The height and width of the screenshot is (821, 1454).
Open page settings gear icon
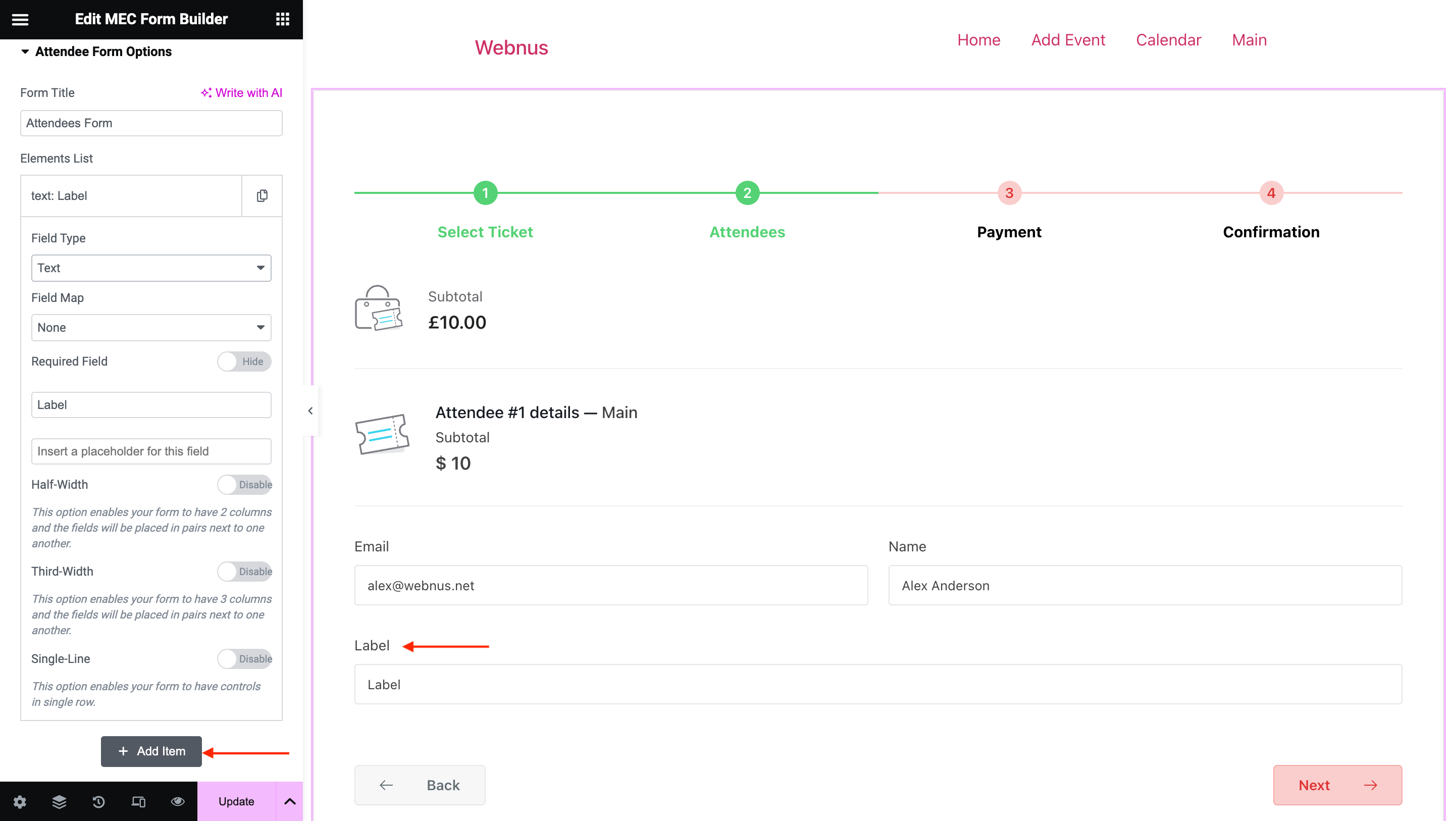click(x=20, y=801)
